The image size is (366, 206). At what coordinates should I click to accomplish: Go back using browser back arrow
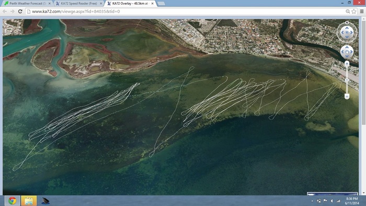coord(5,11)
